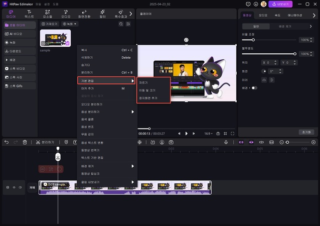Select 다운로드 (Download) in the sidebar
This screenshot has width=320, height=226.
(20, 51)
